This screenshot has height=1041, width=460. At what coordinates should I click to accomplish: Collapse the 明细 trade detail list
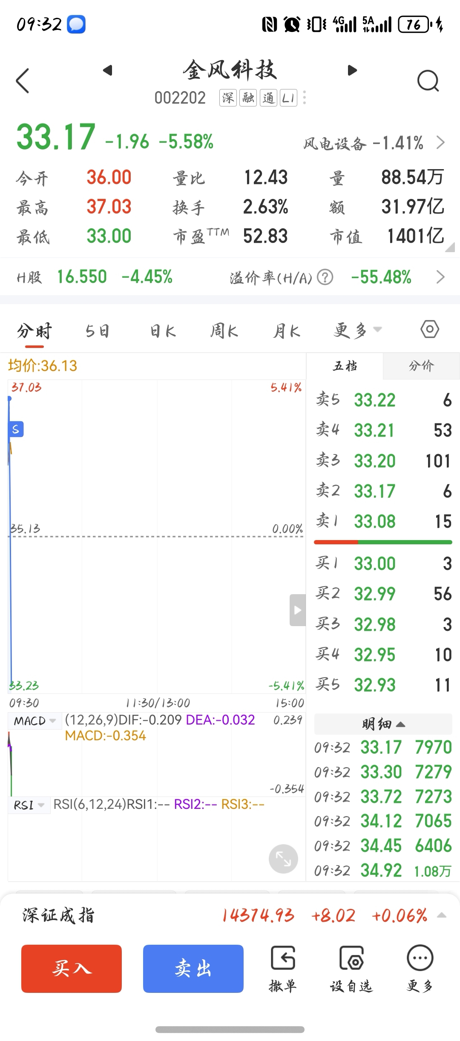(x=383, y=723)
